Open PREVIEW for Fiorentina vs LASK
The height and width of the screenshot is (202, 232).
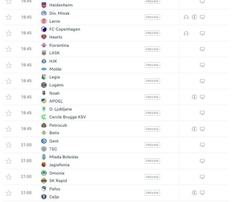(152, 49)
